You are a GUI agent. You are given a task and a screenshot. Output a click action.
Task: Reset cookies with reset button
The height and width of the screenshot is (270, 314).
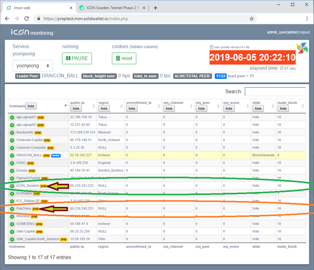pyautogui.click(x=124, y=58)
